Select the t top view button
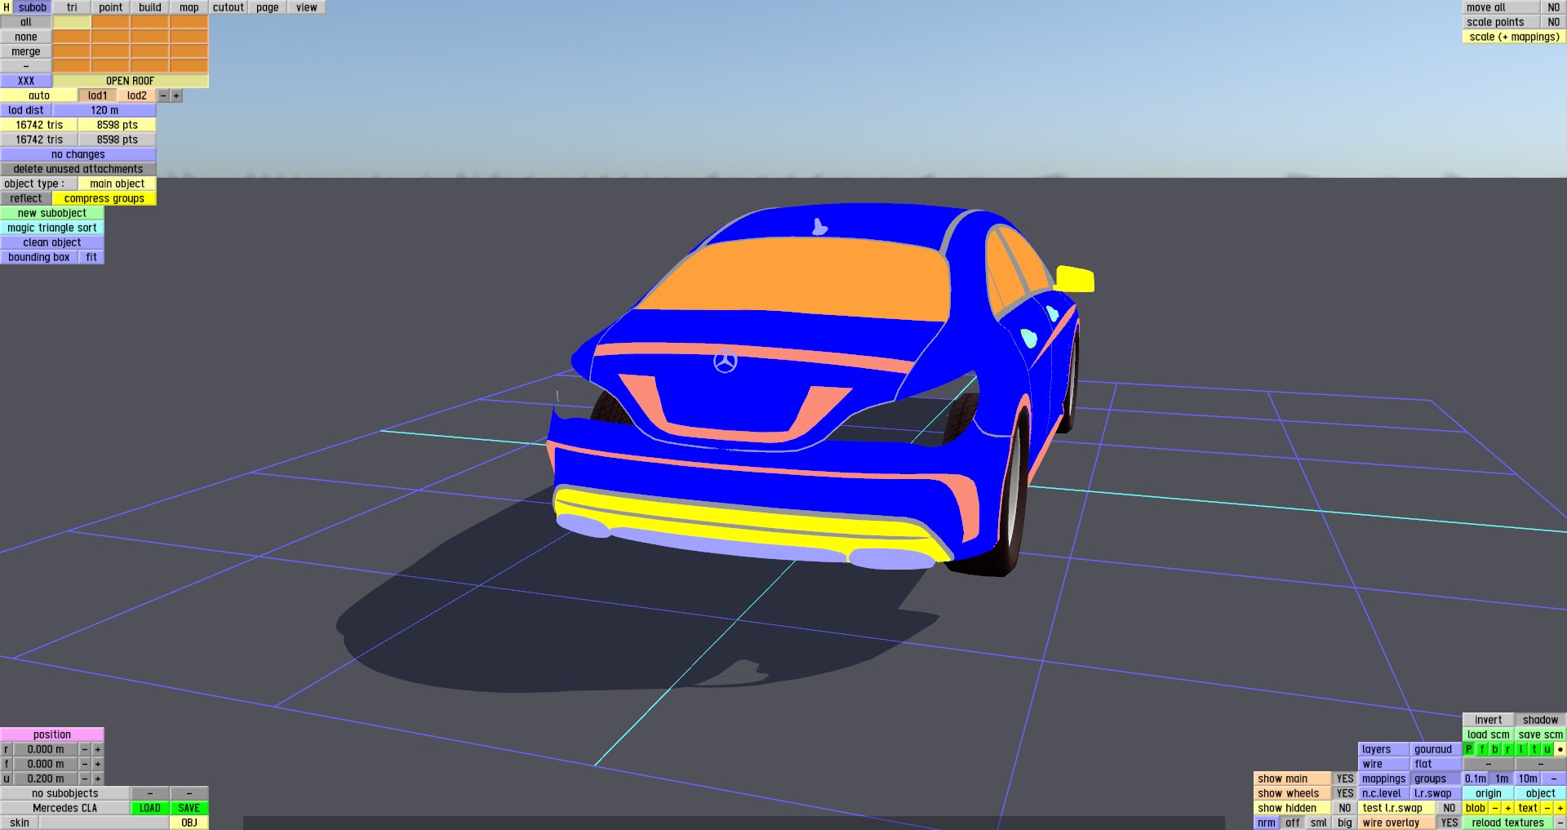 click(1534, 749)
